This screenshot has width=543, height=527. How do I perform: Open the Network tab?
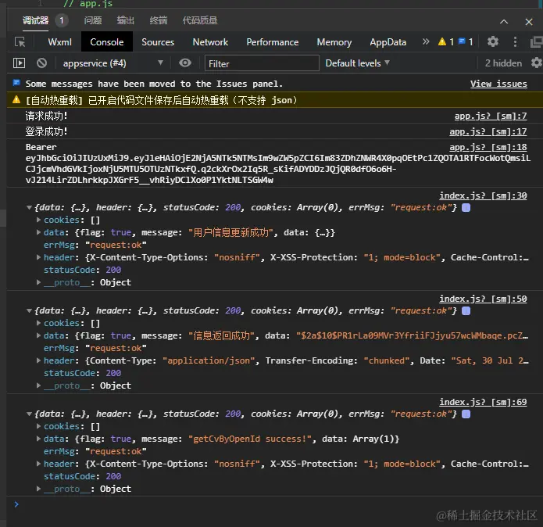coord(210,42)
